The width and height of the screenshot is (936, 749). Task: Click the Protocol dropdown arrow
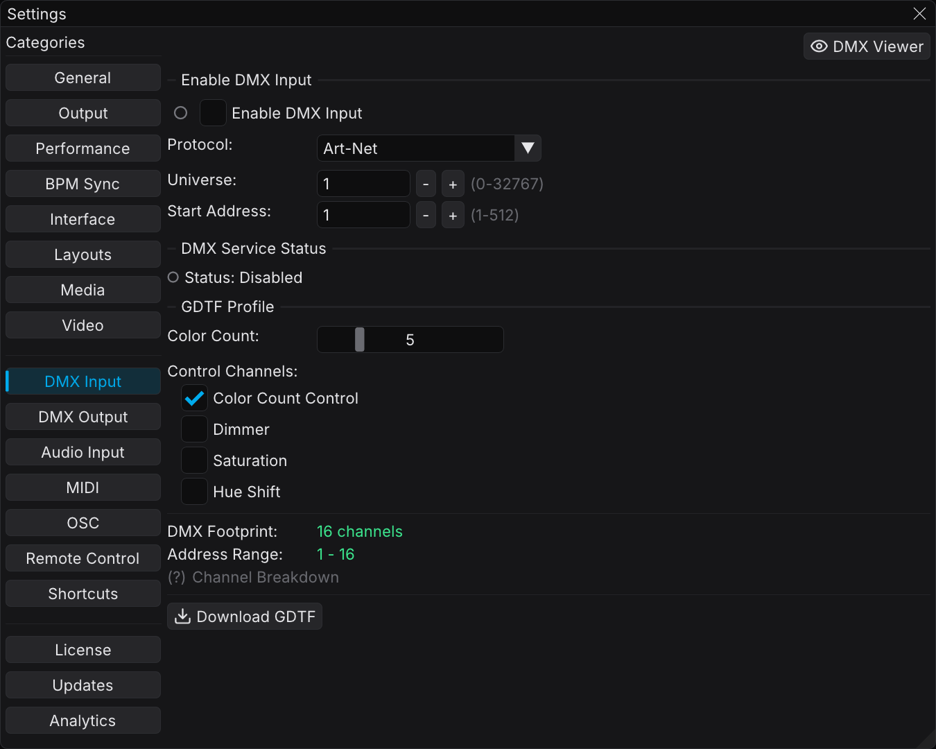click(x=528, y=148)
